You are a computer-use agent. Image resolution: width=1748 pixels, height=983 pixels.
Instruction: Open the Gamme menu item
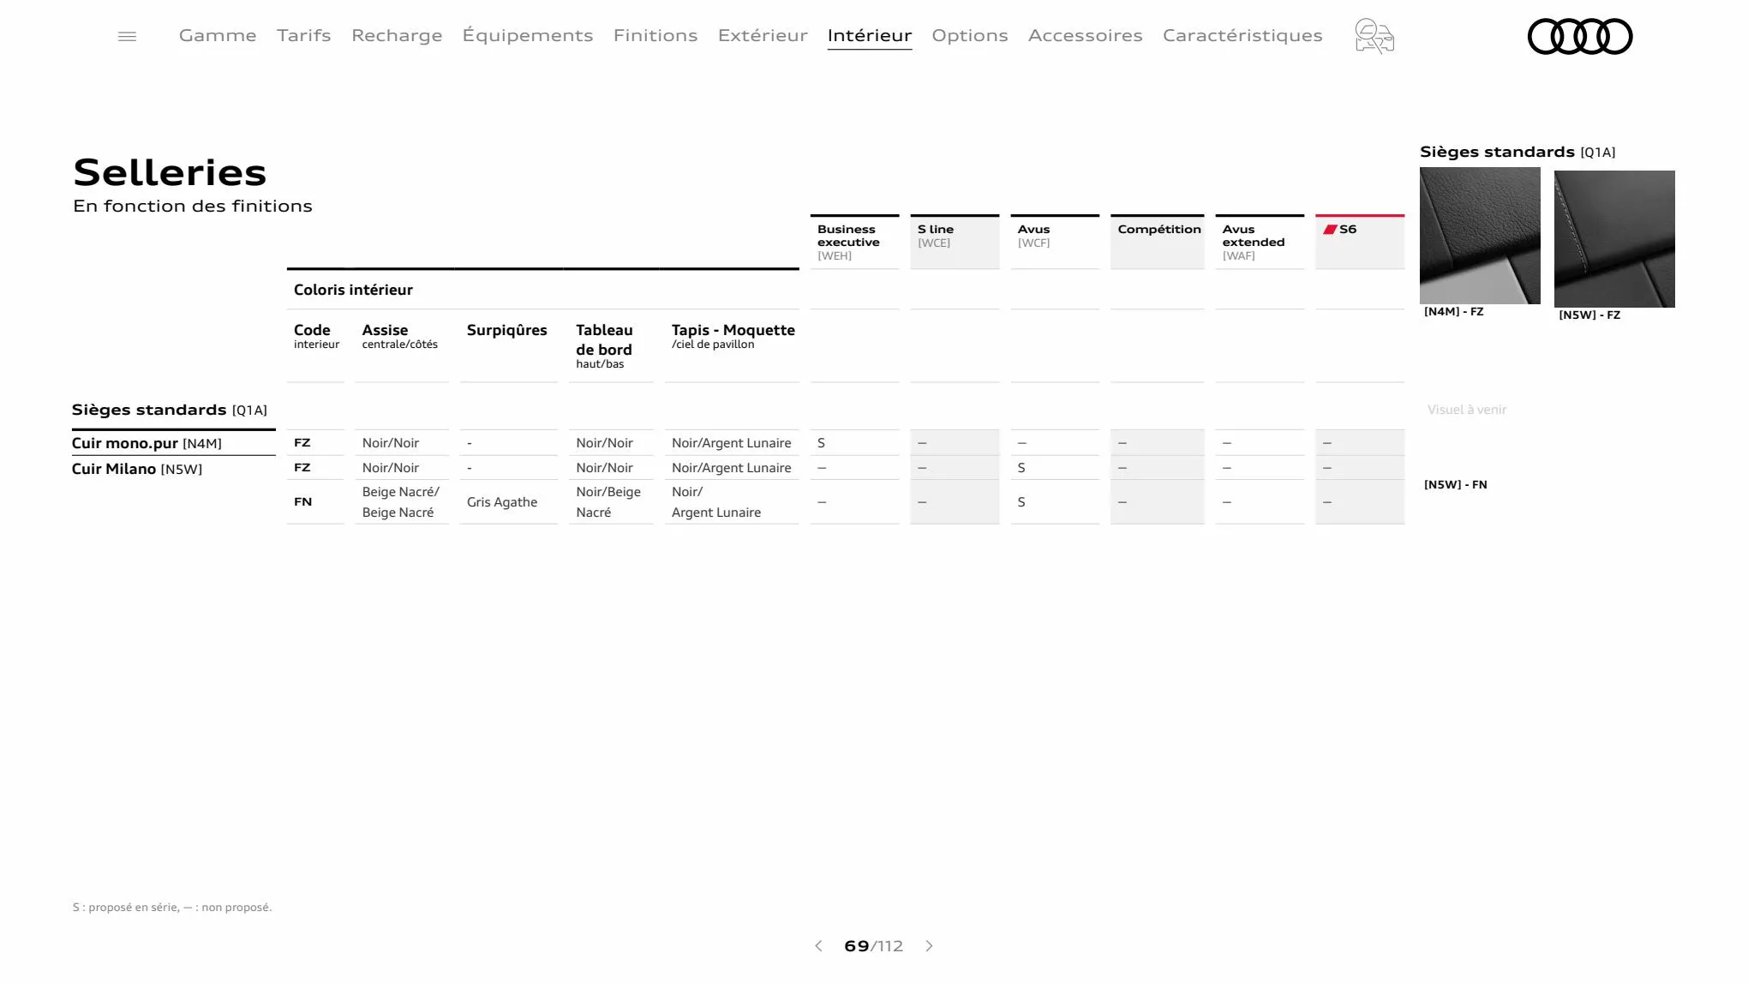tap(218, 35)
